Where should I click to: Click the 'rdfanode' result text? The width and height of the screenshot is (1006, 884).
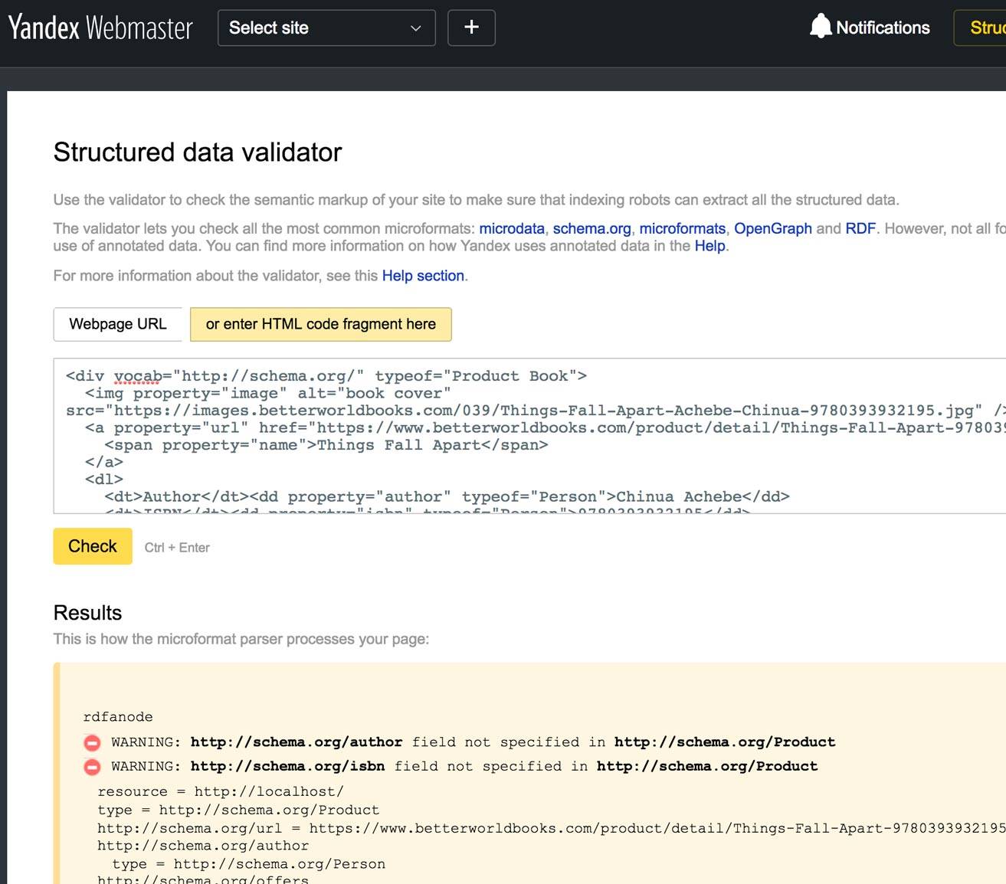click(x=118, y=717)
